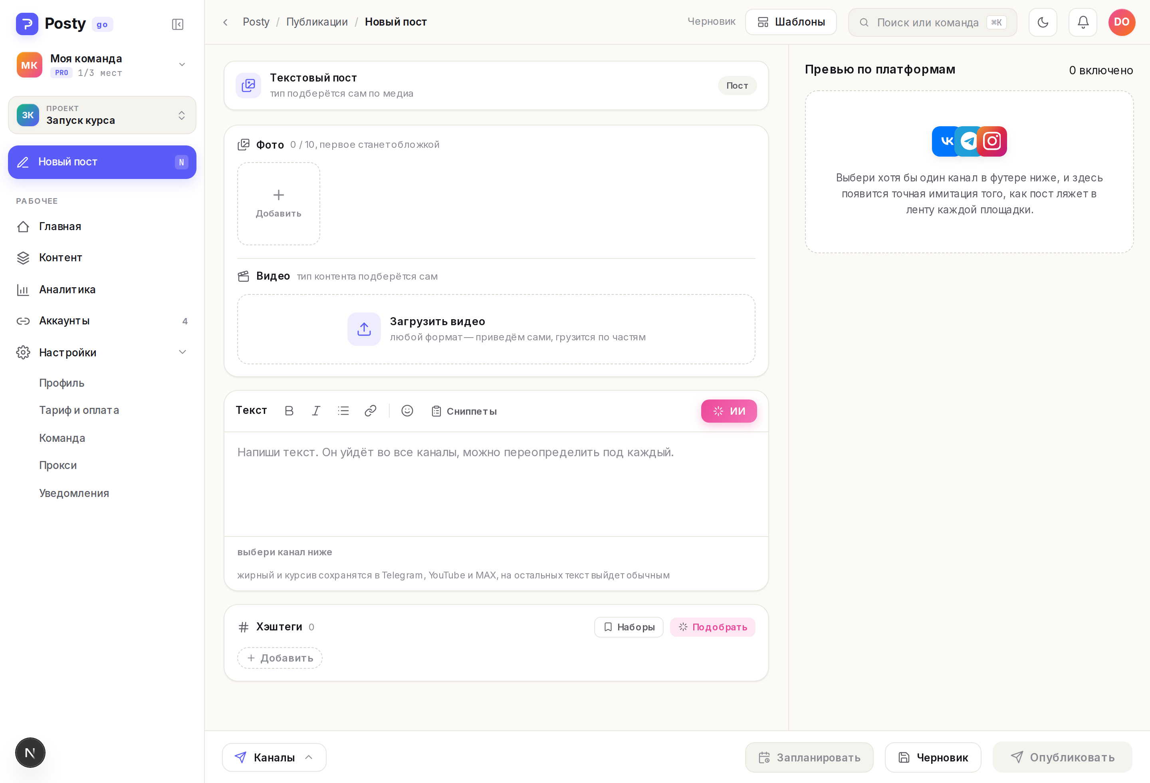The width and height of the screenshot is (1150, 783).
Task: Open notifications bell icon
Action: click(1083, 22)
